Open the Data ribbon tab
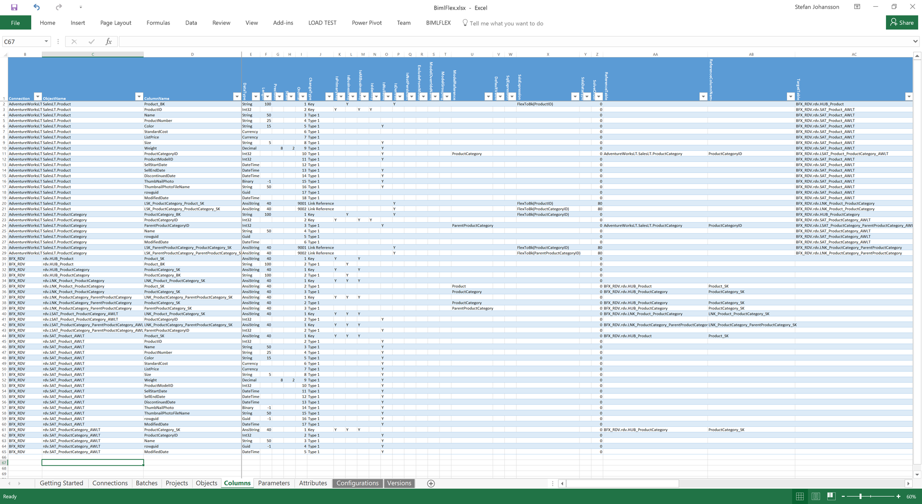This screenshot has width=922, height=504. (x=191, y=23)
